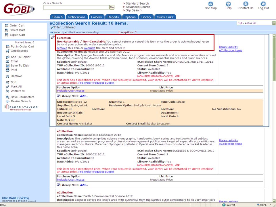Go to Slip Search

[133, 10]
